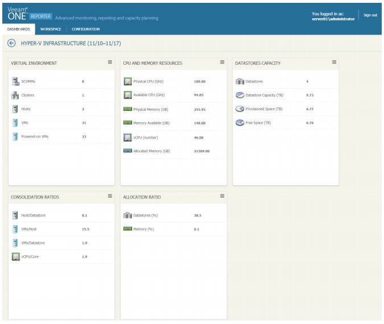The image size is (384, 324).
Task: Click the Datastores (%) icon in Allocation Ratio
Action: pos(127,215)
